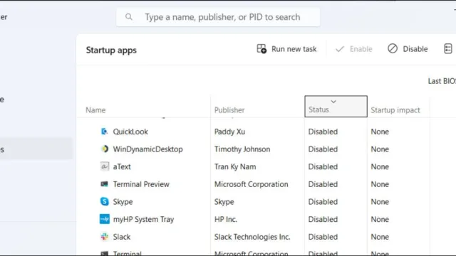Focus the name, publisher, or PID search box
Image resolution: width=456 pixels, height=256 pixels.
[x=218, y=17]
